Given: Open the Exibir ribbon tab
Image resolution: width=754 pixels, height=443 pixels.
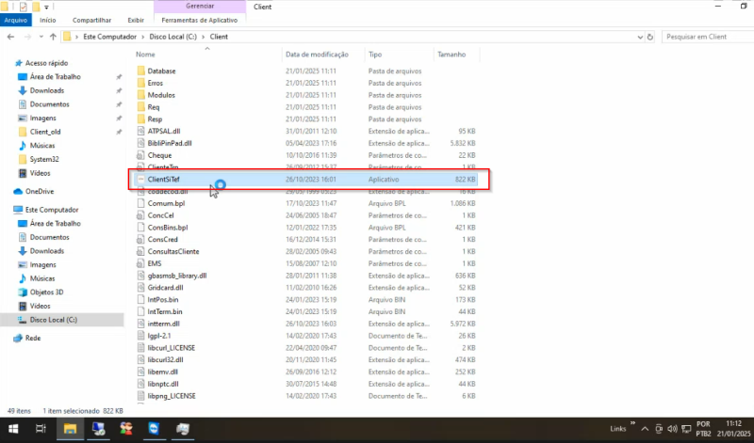Looking at the screenshot, I should [136, 20].
